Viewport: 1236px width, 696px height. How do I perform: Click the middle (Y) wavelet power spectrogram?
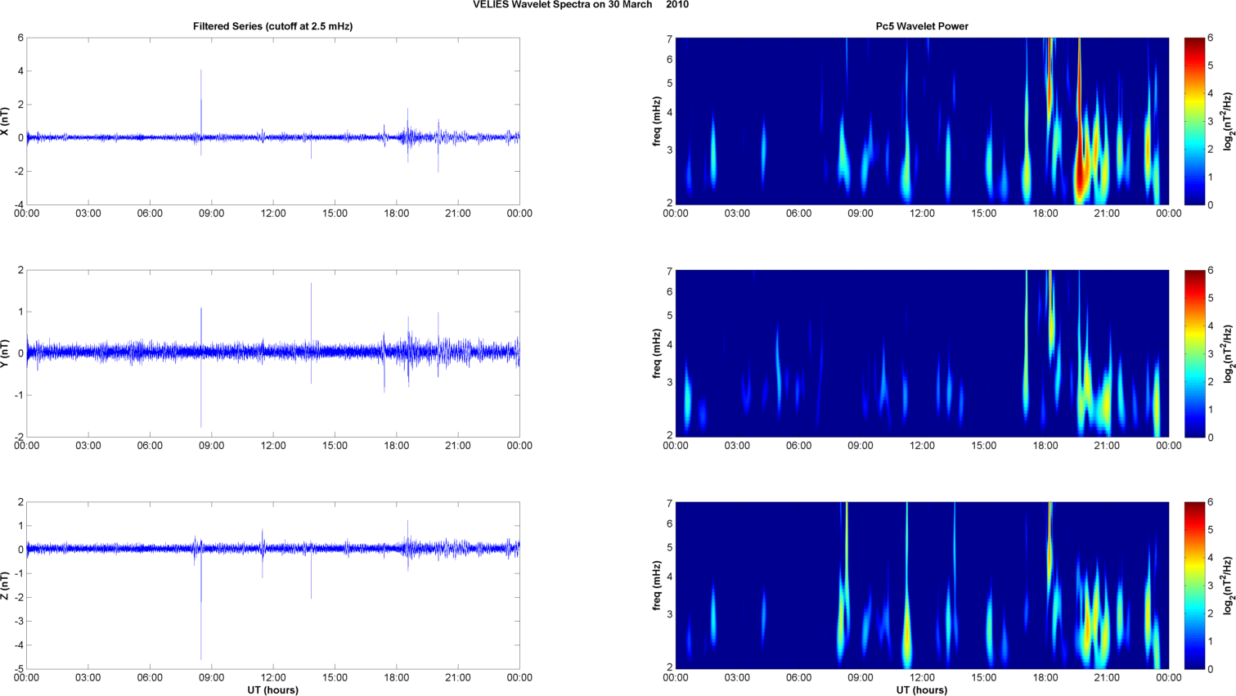(x=922, y=353)
